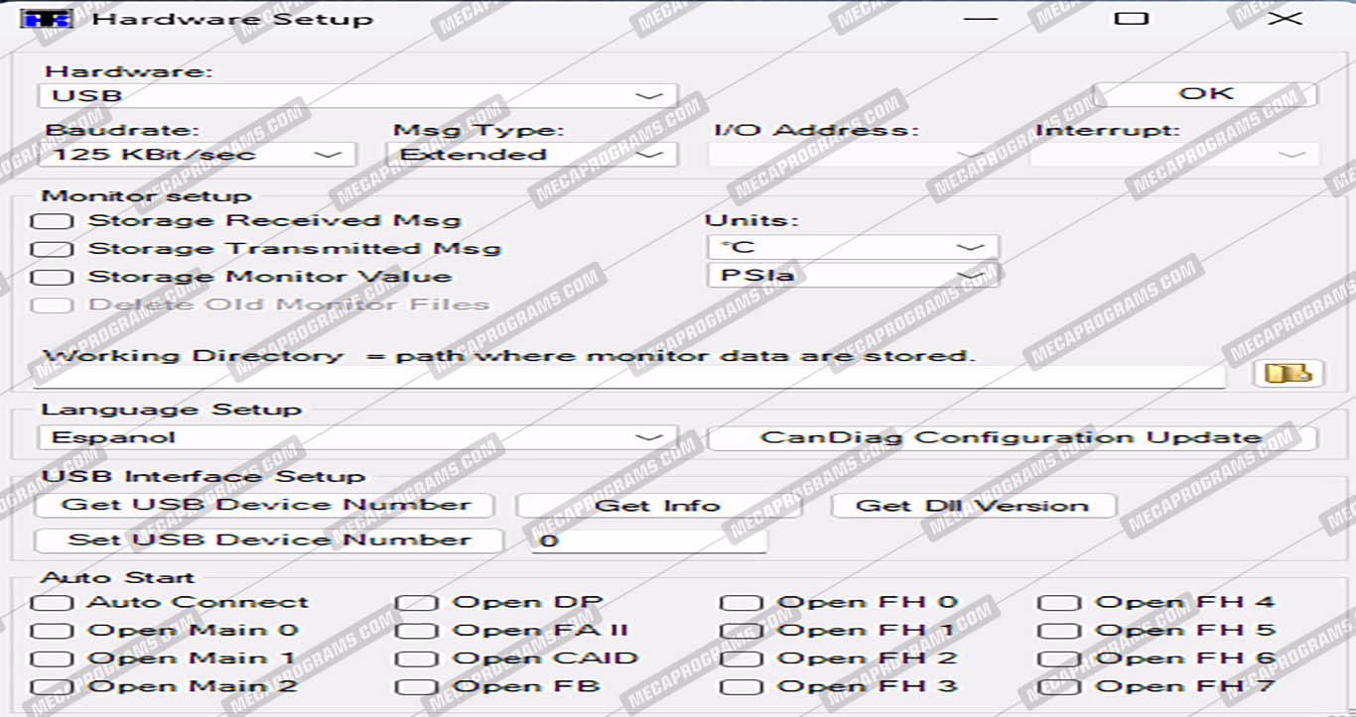Open the Hardware dropdown showing USB

(358, 96)
